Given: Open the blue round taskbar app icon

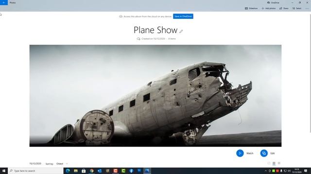Looking at the screenshot, I should tap(131, 171).
